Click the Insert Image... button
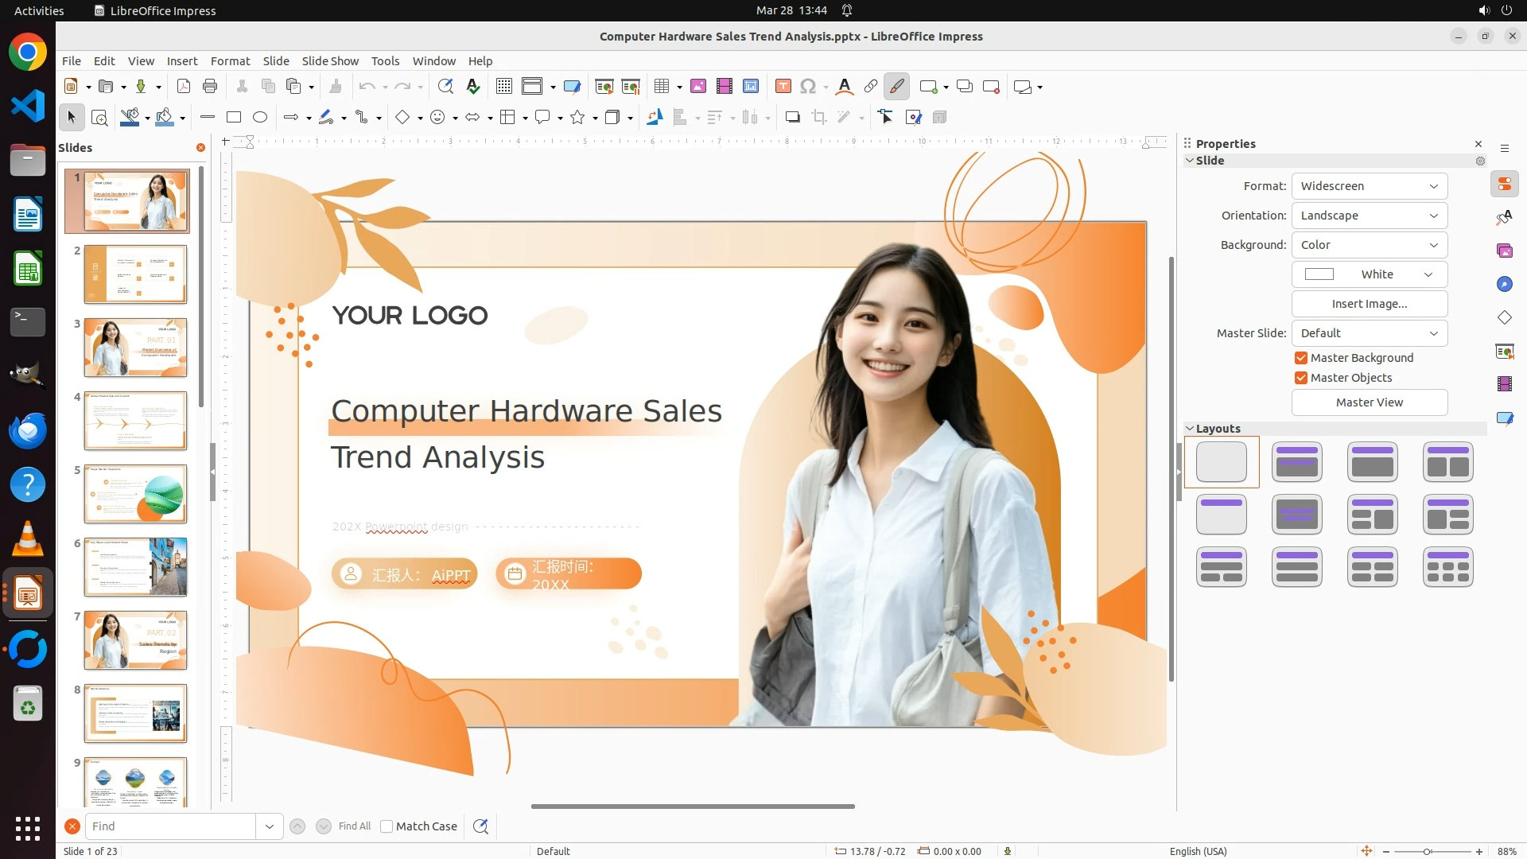This screenshot has height=859, width=1527. point(1369,304)
